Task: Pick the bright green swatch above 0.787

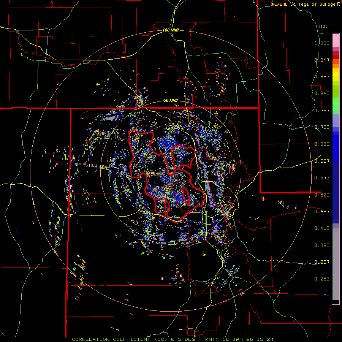Action: [336, 104]
